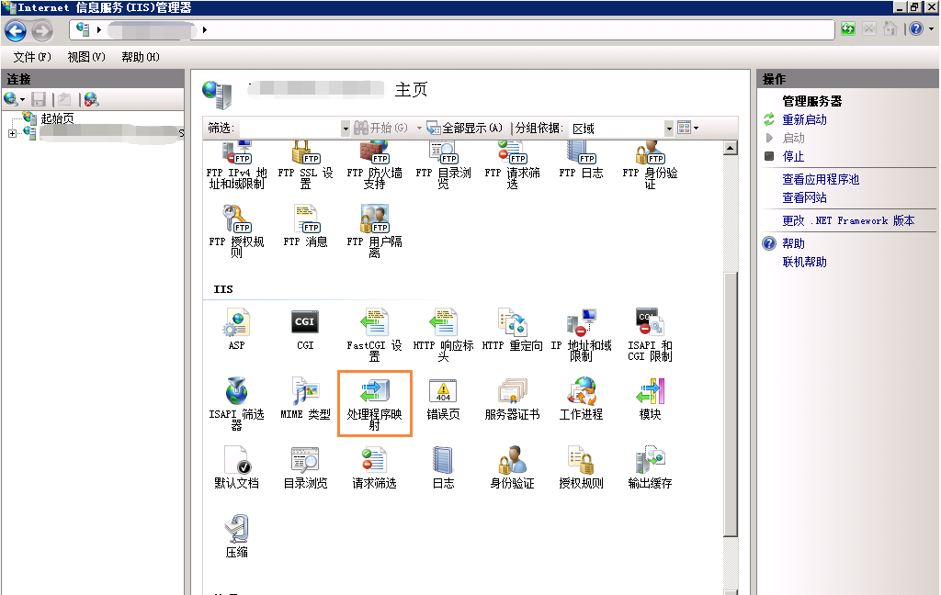This screenshot has width=941, height=595.
Task: Open the 文件(F) menu
Action: click(x=32, y=57)
